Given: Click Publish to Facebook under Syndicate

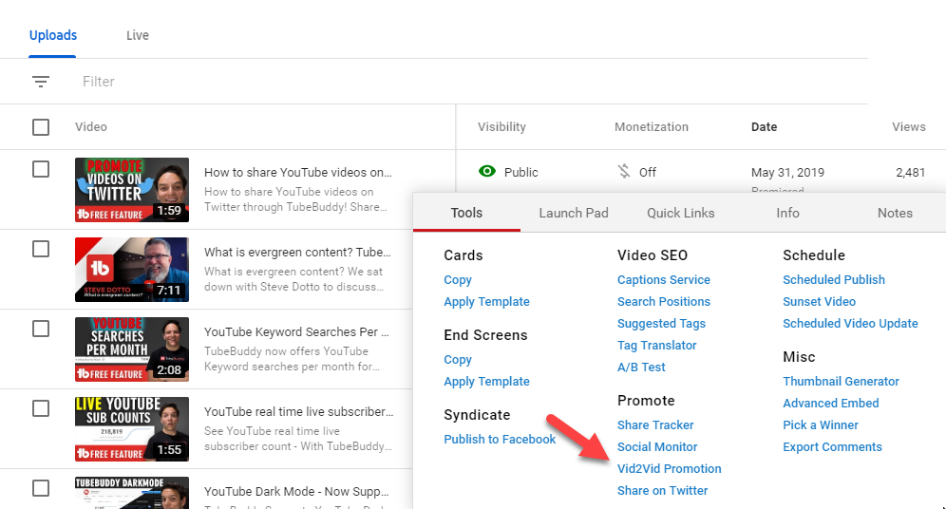Looking at the screenshot, I should 500,440.
